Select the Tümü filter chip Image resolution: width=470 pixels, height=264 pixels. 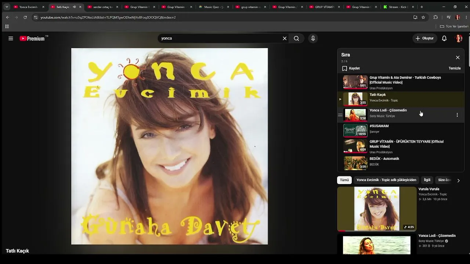point(344,180)
